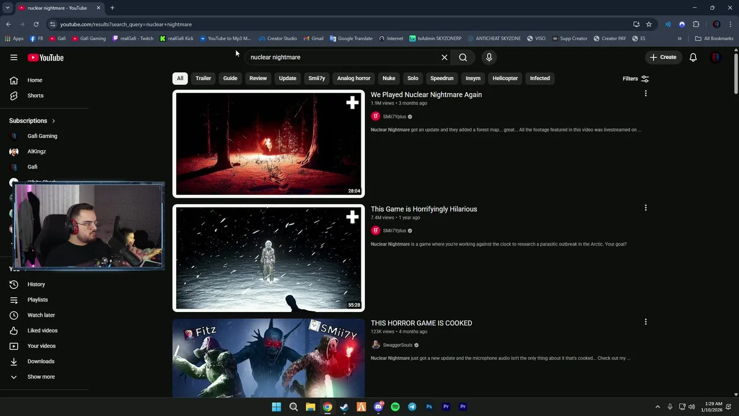Open a new browser tab
Viewport: 739px width, 416px height.
coord(112,8)
